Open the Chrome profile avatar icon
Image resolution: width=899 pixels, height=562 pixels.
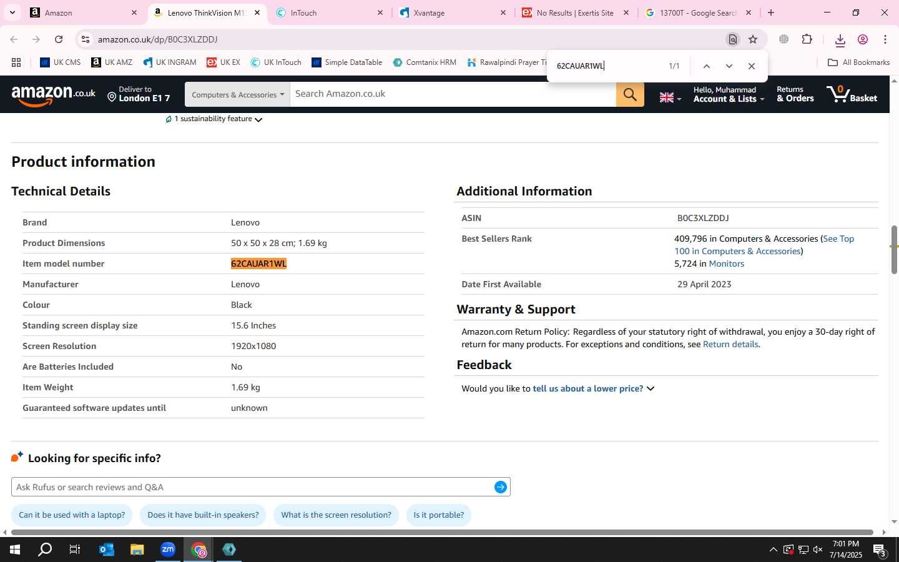click(863, 39)
